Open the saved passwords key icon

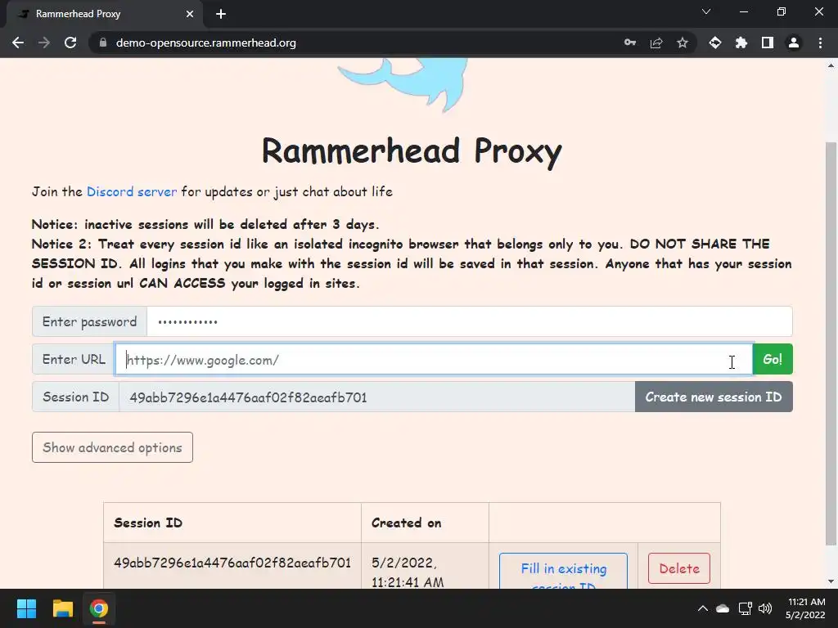point(630,43)
